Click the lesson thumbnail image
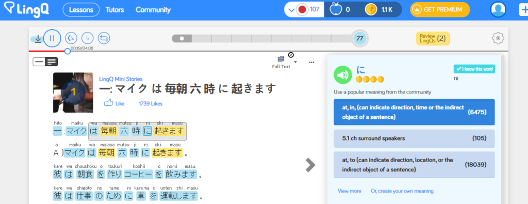Viewport: 528px width, 204px height. coord(73,92)
